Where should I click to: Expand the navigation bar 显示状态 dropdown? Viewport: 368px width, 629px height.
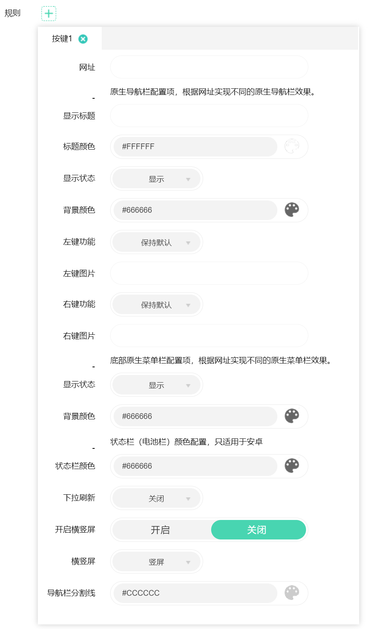tap(156, 179)
